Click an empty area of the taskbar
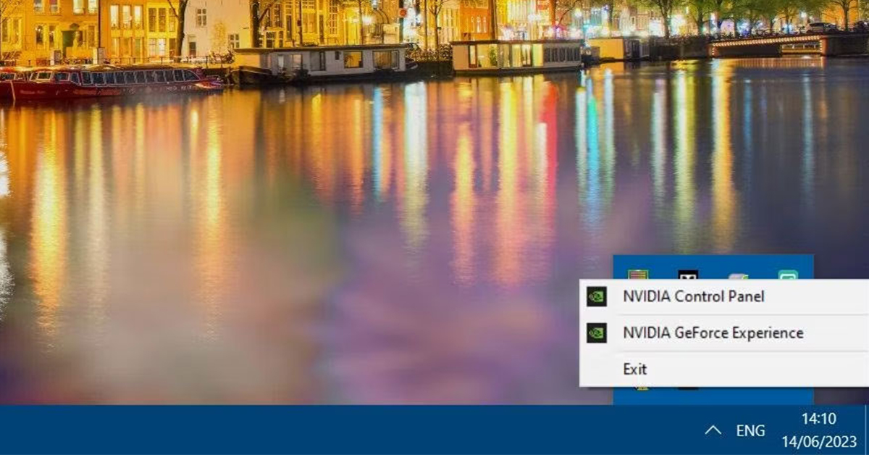Image resolution: width=869 pixels, height=455 pixels. click(362, 430)
